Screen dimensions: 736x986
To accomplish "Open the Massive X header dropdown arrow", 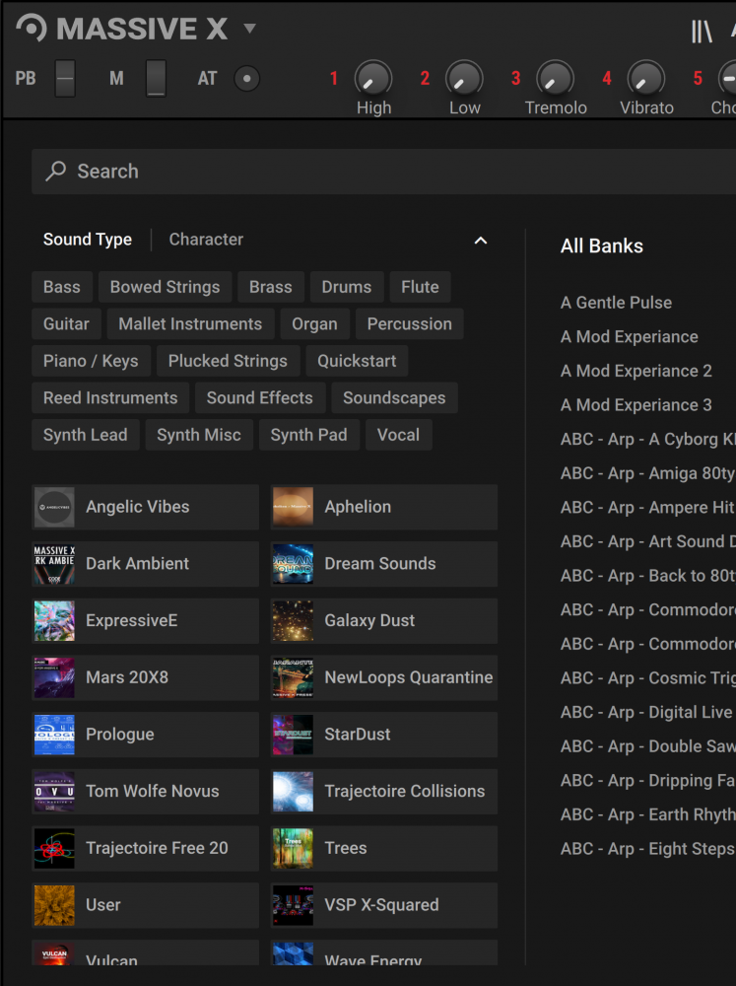I will click(x=249, y=29).
